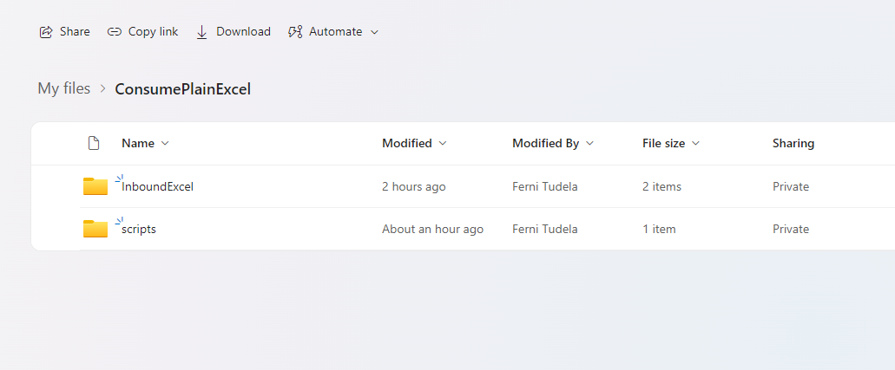The height and width of the screenshot is (370, 895).
Task: Open the scripts folder name
Action: (139, 229)
